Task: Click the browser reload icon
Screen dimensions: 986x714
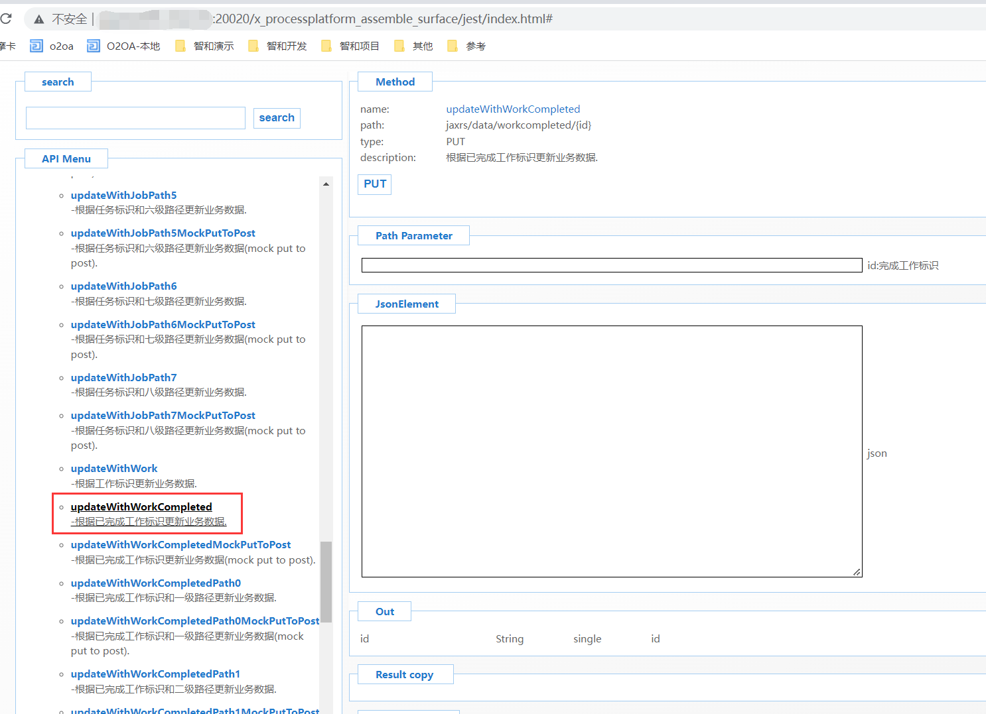Action: coord(6,19)
